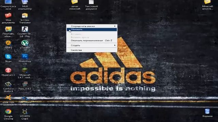The image size is (218, 122).
Task: Launch the HyperCam 3 icon
Action: (x=8, y=70)
